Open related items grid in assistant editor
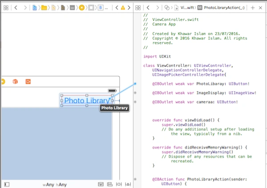Image resolution: width=267 pixels, height=188 pixels. tap(138, 8)
